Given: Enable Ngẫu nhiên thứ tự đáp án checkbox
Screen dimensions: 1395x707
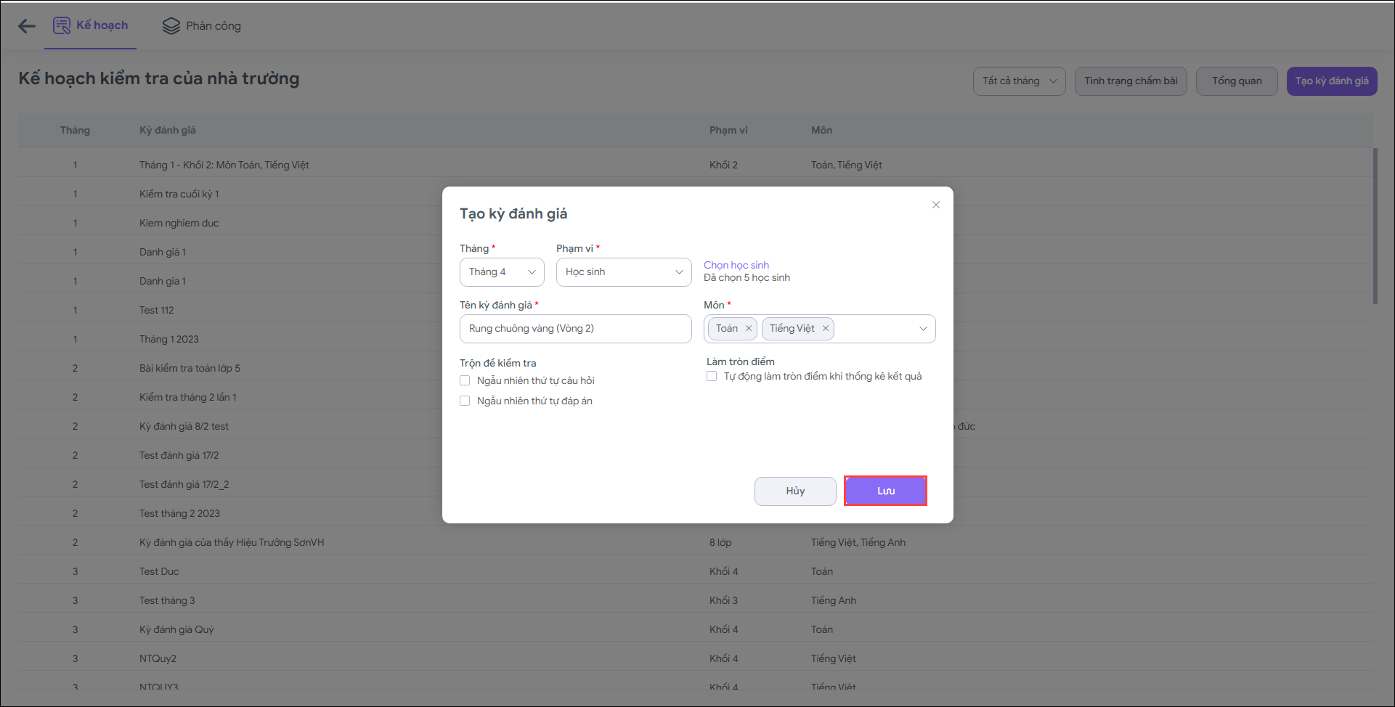Looking at the screenshot, I should (x=465, y=401).
